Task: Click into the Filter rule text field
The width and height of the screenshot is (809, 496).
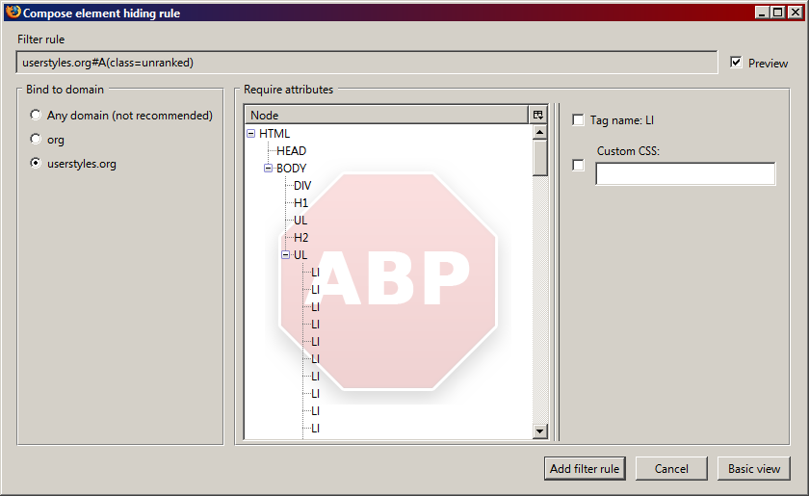Action: (367, 63)
